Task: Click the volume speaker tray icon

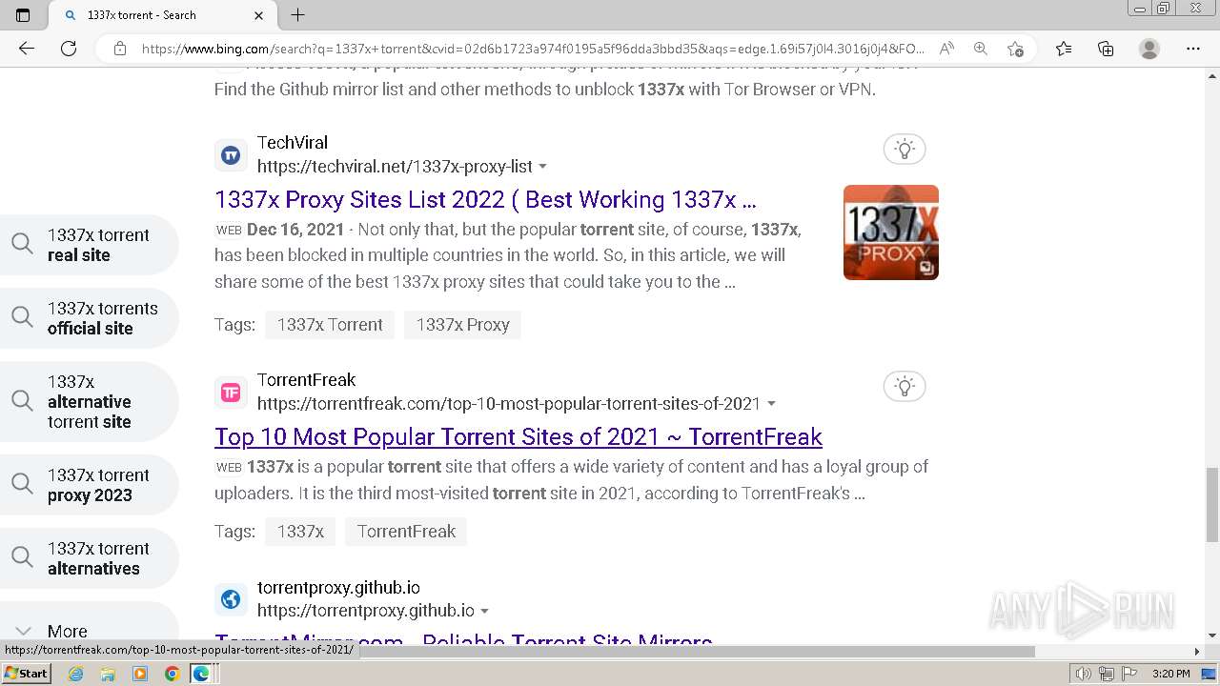Action: (1084, 674)
